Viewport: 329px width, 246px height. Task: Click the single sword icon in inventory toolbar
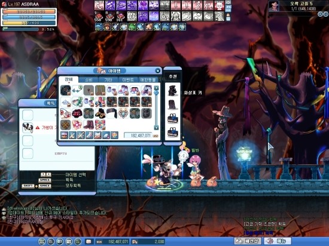(72, 136)
